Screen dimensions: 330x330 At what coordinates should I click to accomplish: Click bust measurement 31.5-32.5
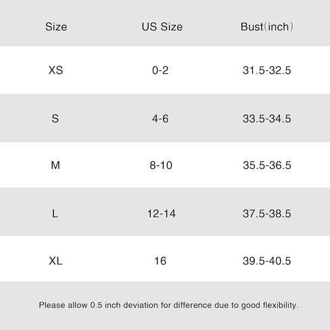tap(267, 70)
